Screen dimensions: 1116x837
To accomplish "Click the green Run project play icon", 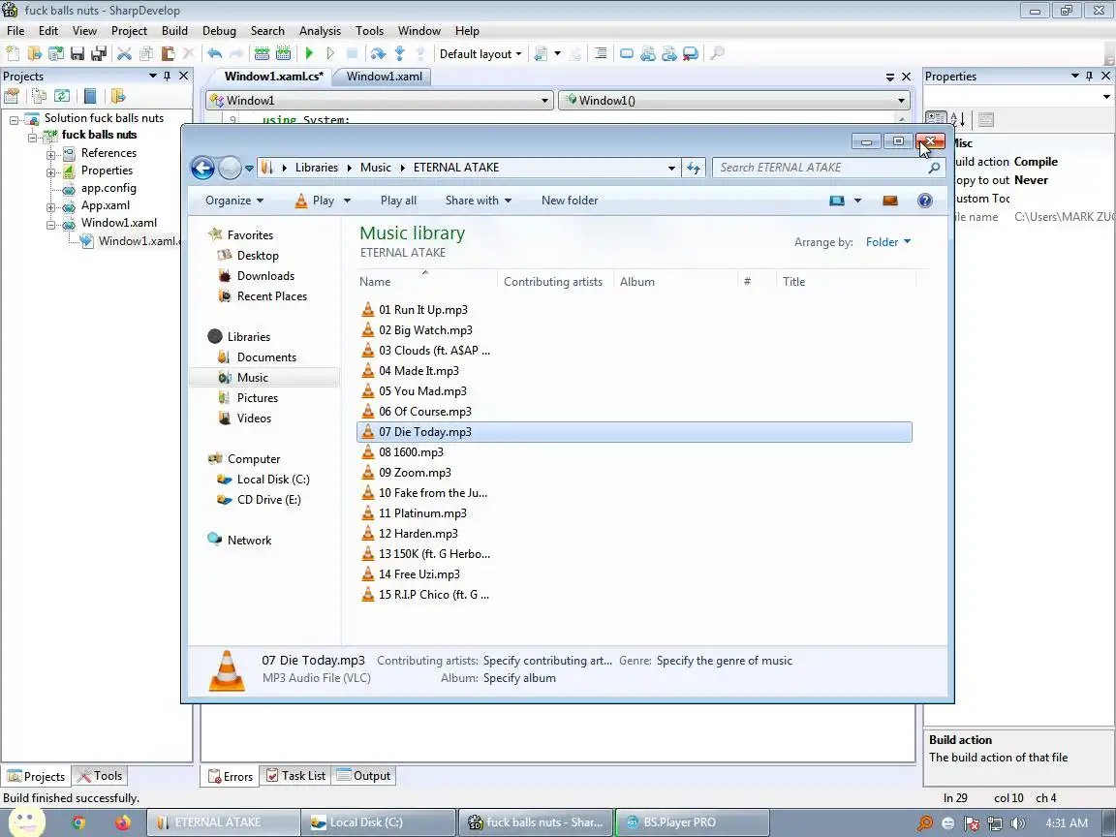I will tap(309, 53).
